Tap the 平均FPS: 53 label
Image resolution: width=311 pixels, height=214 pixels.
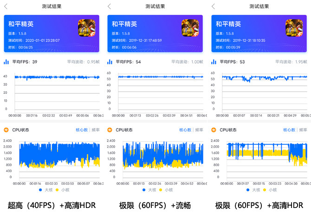click(x=232, y=62)
